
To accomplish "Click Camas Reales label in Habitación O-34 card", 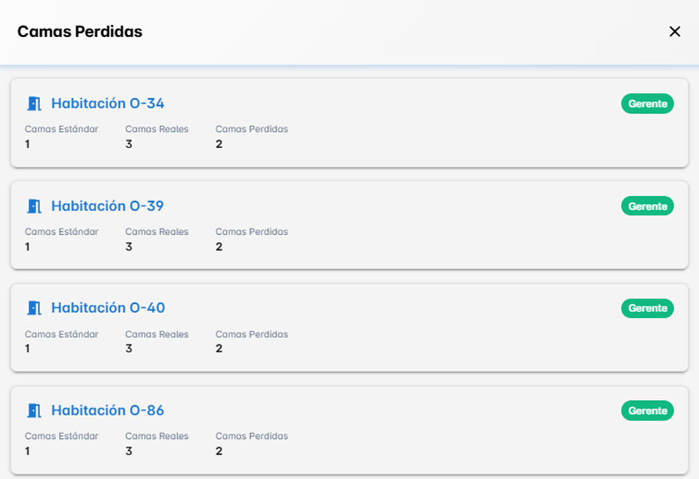I will pyautogui.click(x=156, y=130).
